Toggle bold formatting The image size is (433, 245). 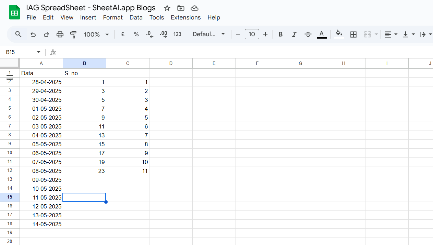pyautogui.click(x=280, y=35)
